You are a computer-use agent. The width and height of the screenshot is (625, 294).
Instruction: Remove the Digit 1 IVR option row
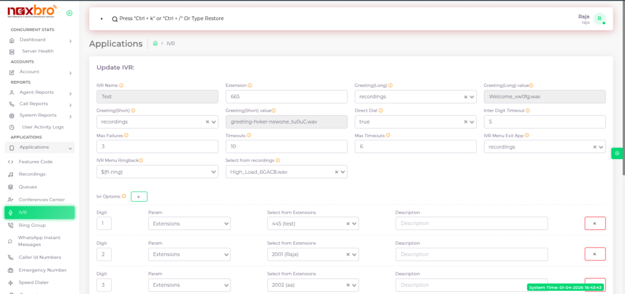coord(594,223)
